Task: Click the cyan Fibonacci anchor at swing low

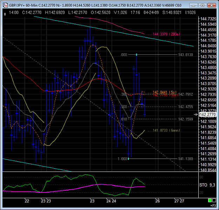Action: point(128,159)
